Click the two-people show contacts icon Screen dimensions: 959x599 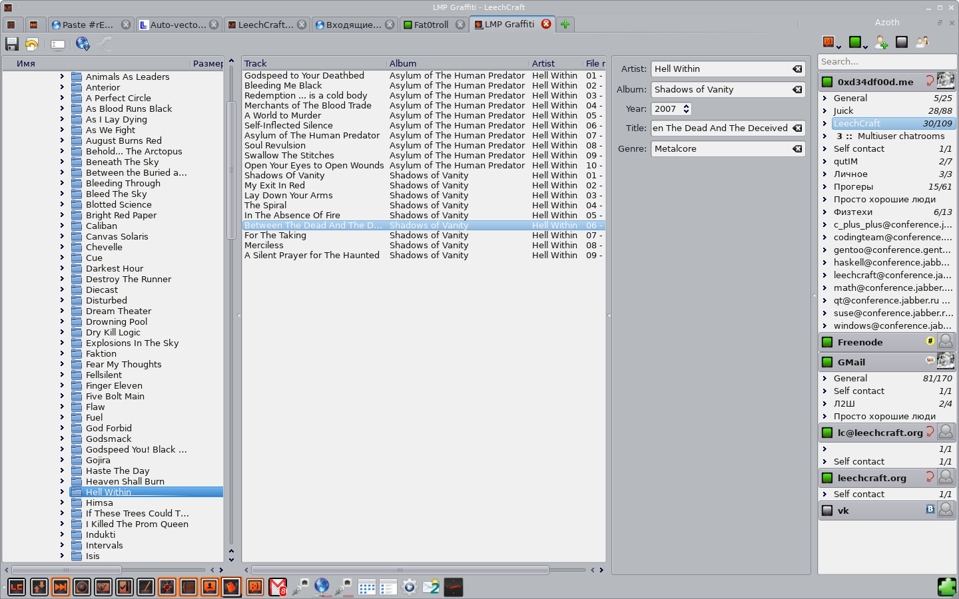(922, 42)
